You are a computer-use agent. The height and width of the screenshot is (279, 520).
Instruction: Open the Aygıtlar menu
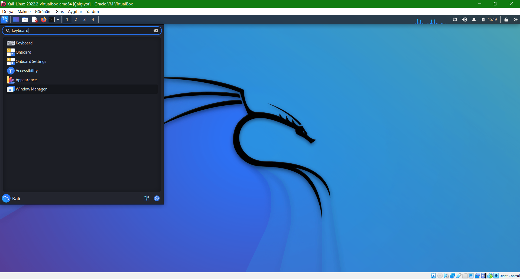pos(75,12)
